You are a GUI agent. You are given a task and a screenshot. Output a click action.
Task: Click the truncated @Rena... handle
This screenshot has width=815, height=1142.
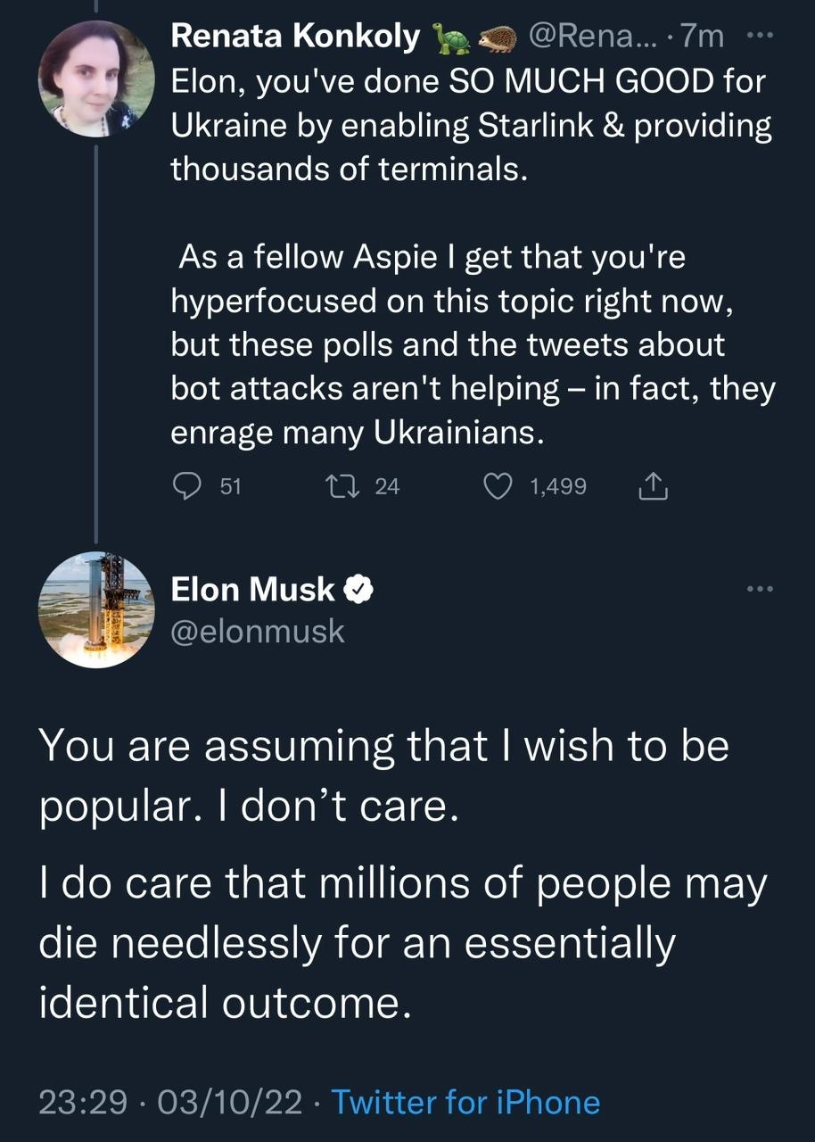(592, 37)
